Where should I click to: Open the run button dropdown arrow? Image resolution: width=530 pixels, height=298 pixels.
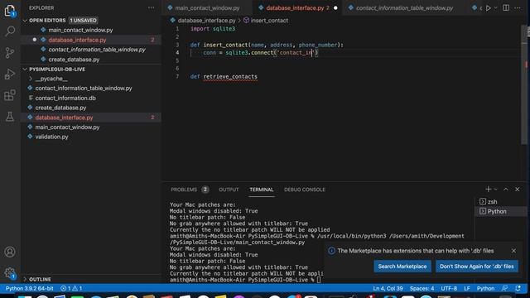(x=495, y=7)
